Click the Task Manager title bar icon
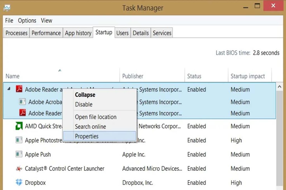 point(7,8)
